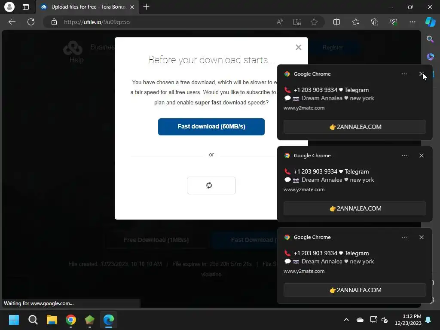Click 2ANNALEA.COM in bottom notification

coord(354,290)
